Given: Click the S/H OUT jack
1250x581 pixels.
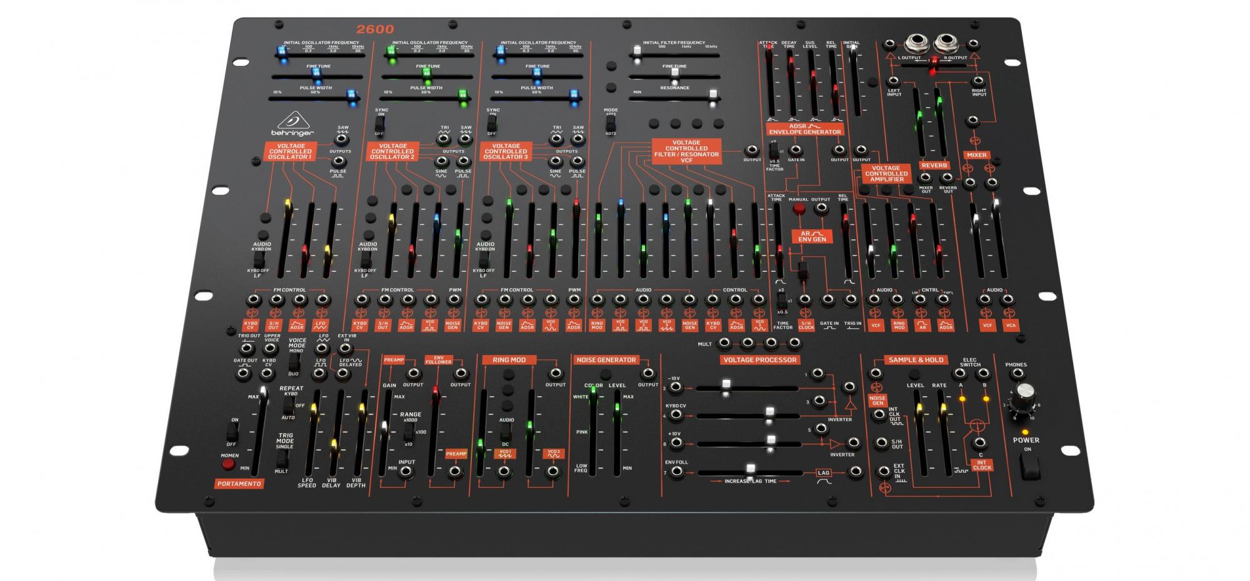Looking at the screenshot, I should point(882,443).
